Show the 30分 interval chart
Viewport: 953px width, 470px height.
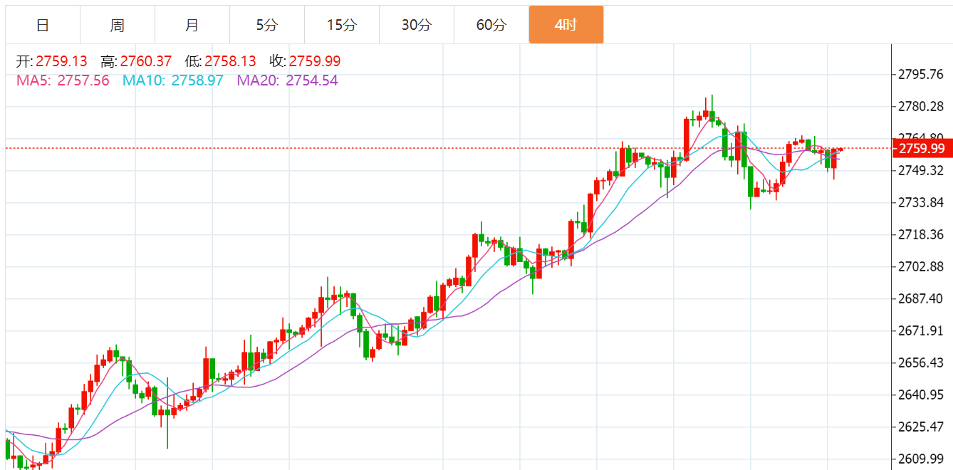pos(417,25)
